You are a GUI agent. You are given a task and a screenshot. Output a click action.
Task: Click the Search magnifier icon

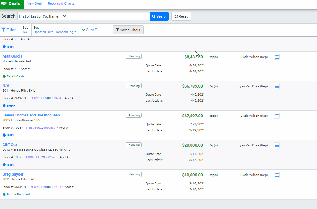pyautogui.click(x=154, y=16)
